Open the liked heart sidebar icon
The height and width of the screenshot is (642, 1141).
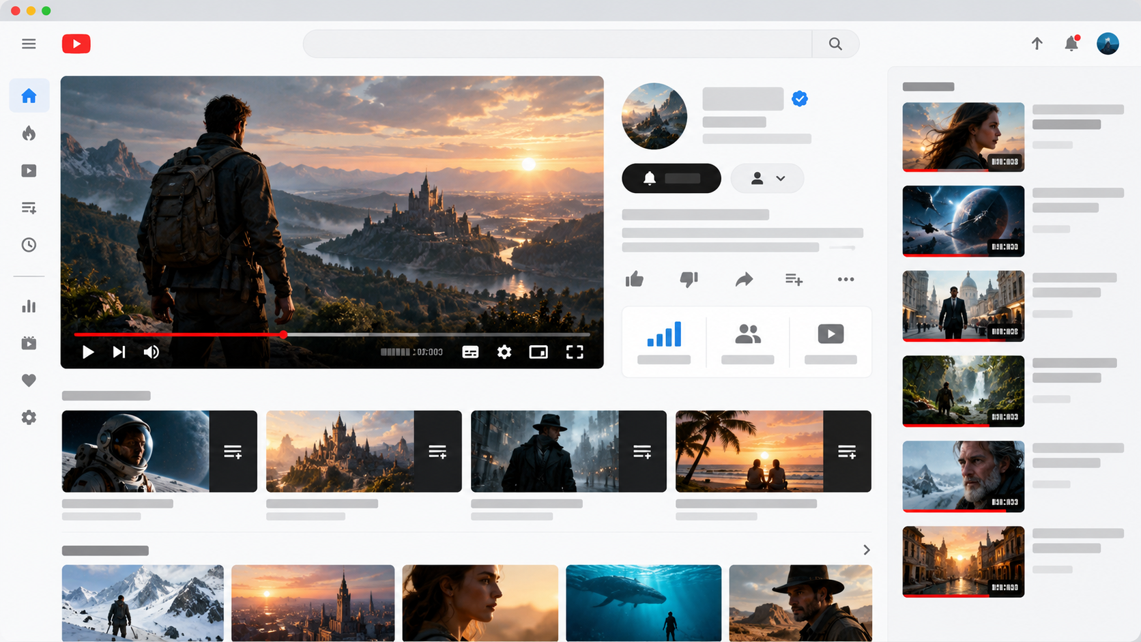[29, 380]
